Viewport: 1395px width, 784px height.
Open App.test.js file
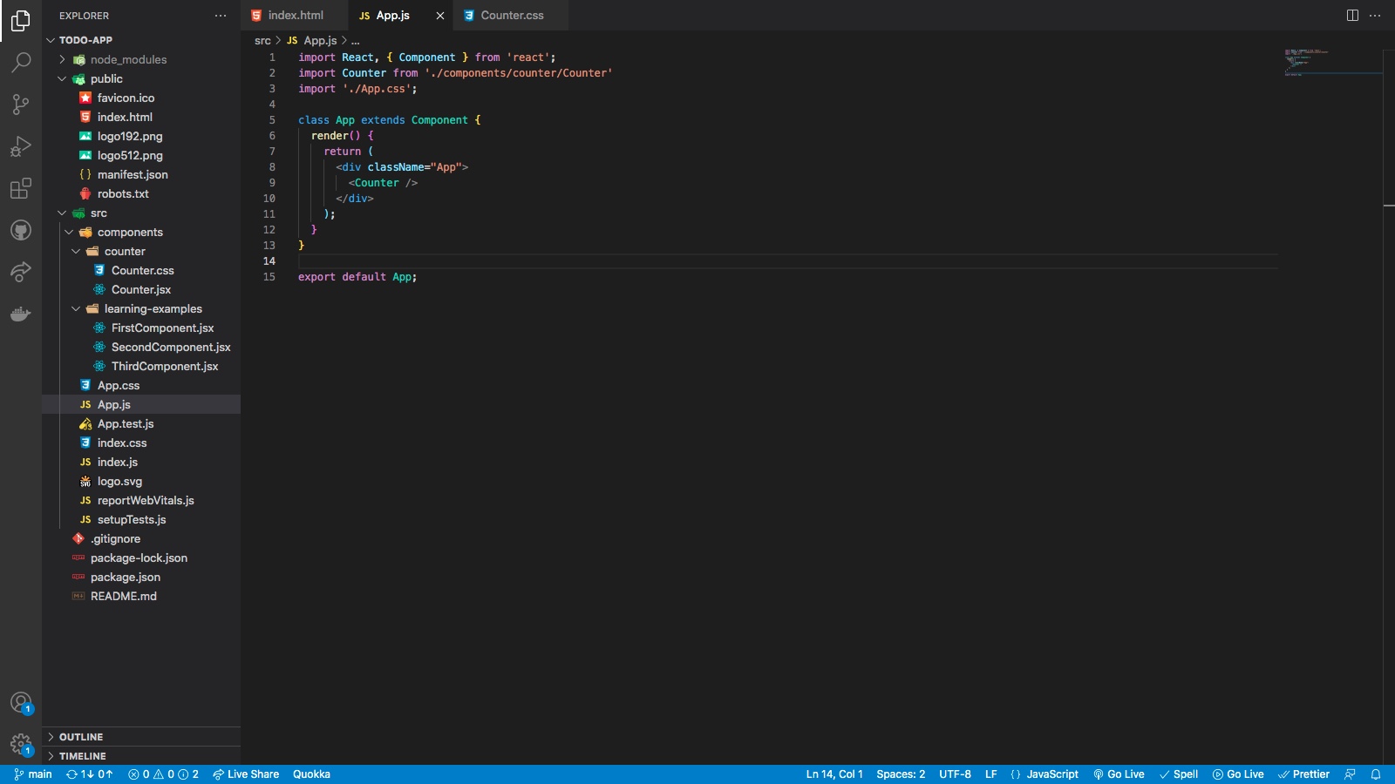click(x=141, y=423)
